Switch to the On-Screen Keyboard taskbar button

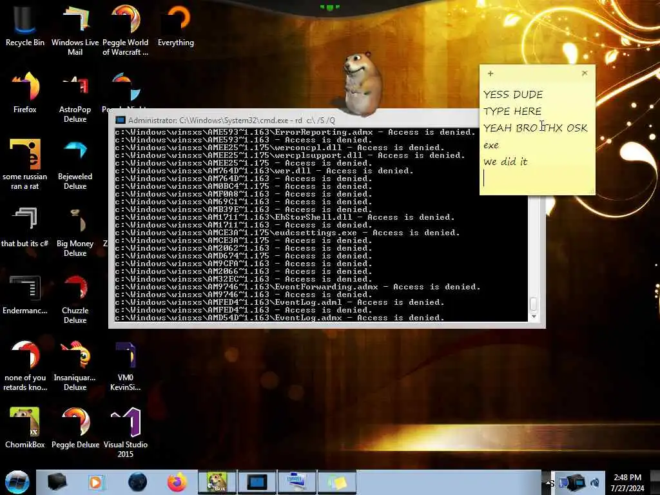pyautogui.click(x=296, y=482)
